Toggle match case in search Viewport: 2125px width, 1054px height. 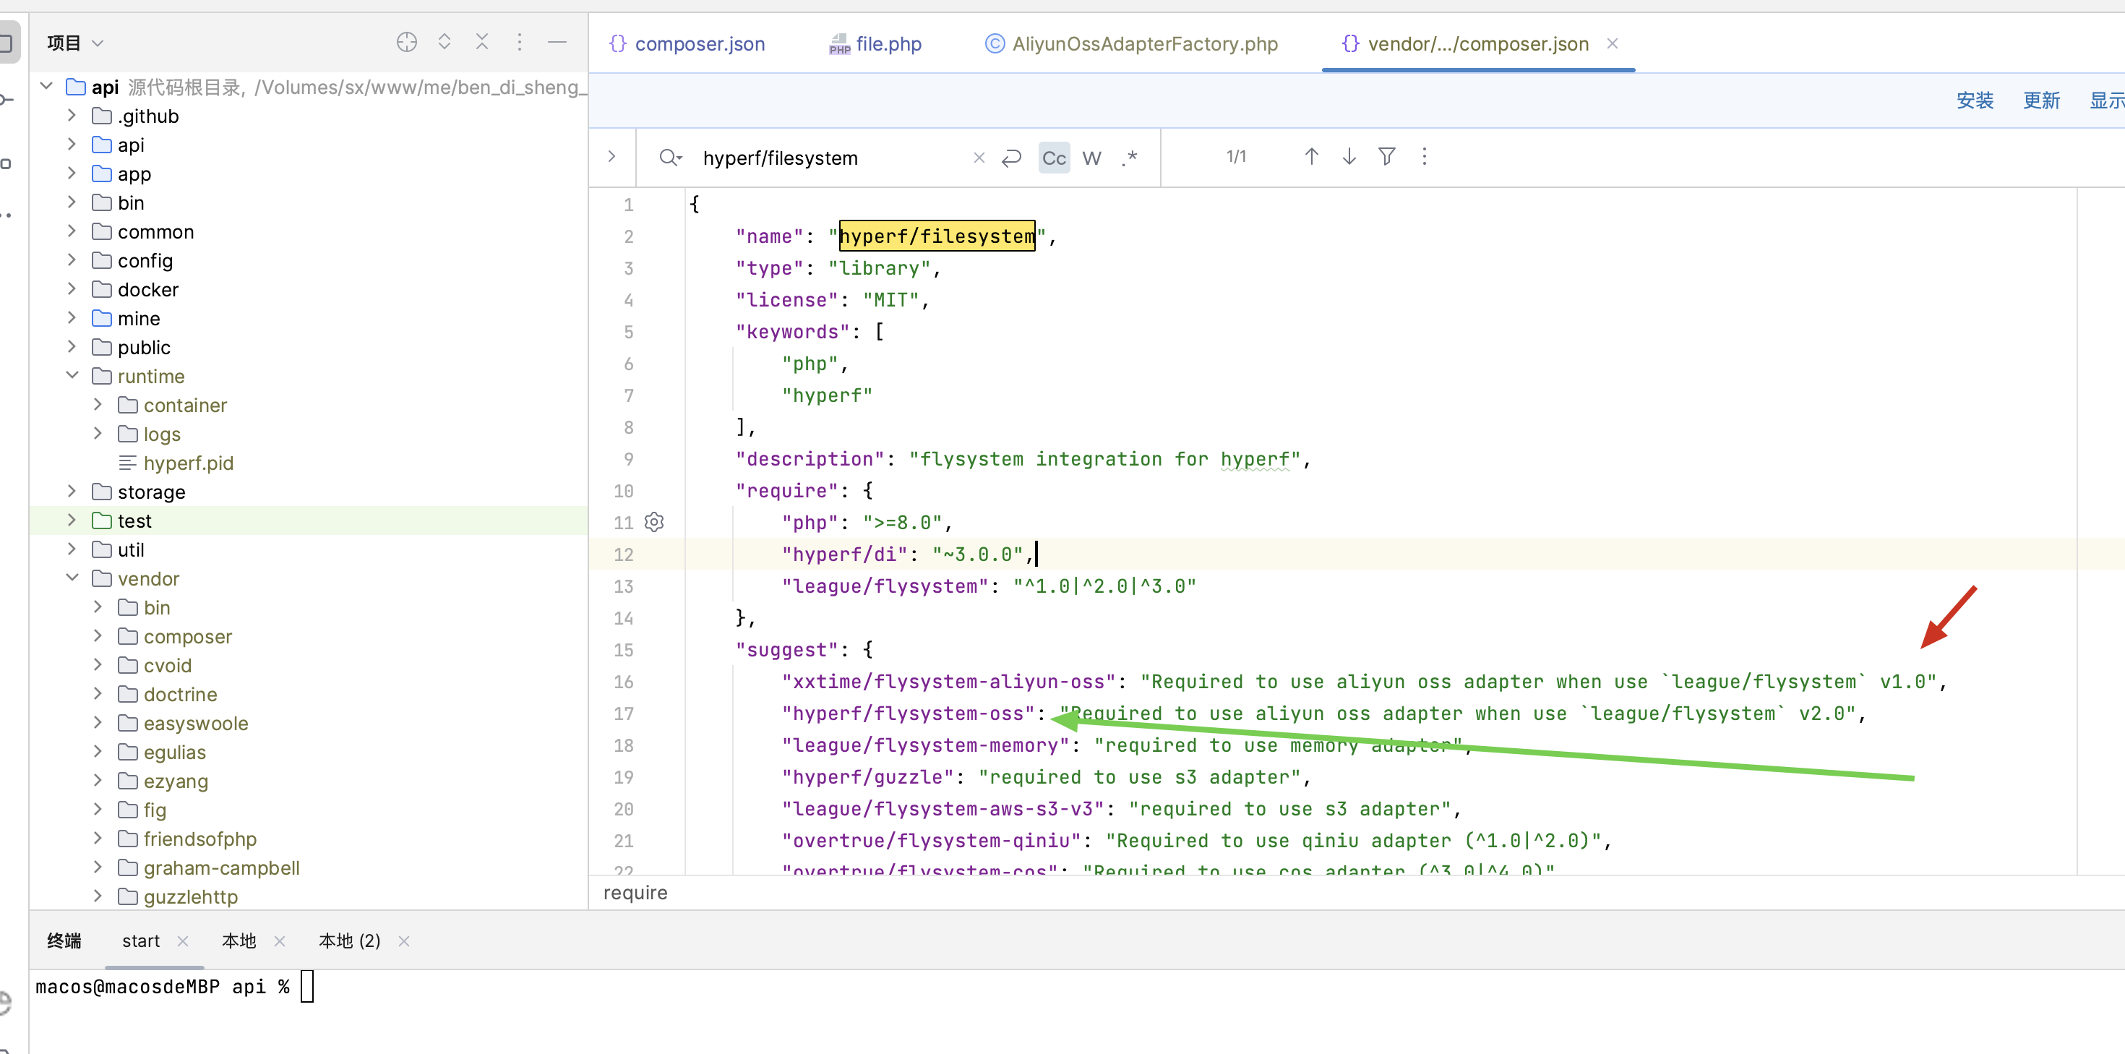point(1053,158)
